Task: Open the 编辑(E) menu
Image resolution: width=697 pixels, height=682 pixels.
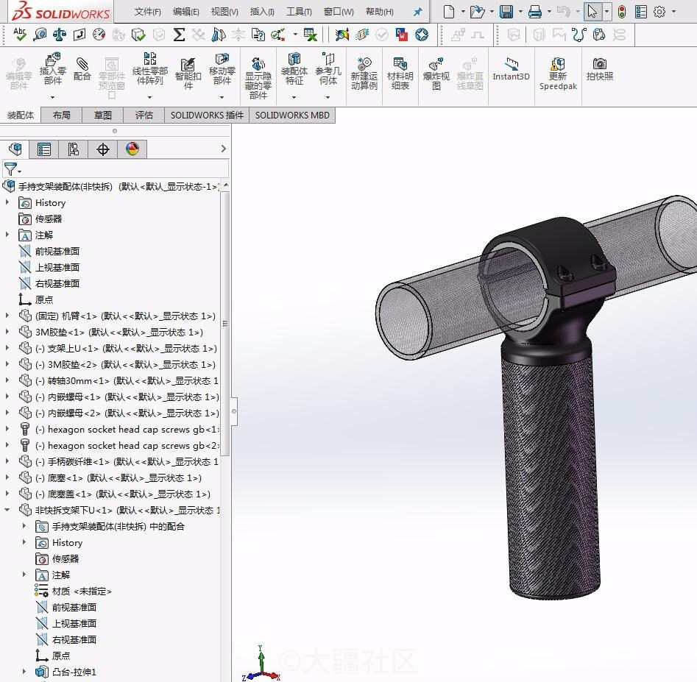Action: pos(185,12)
